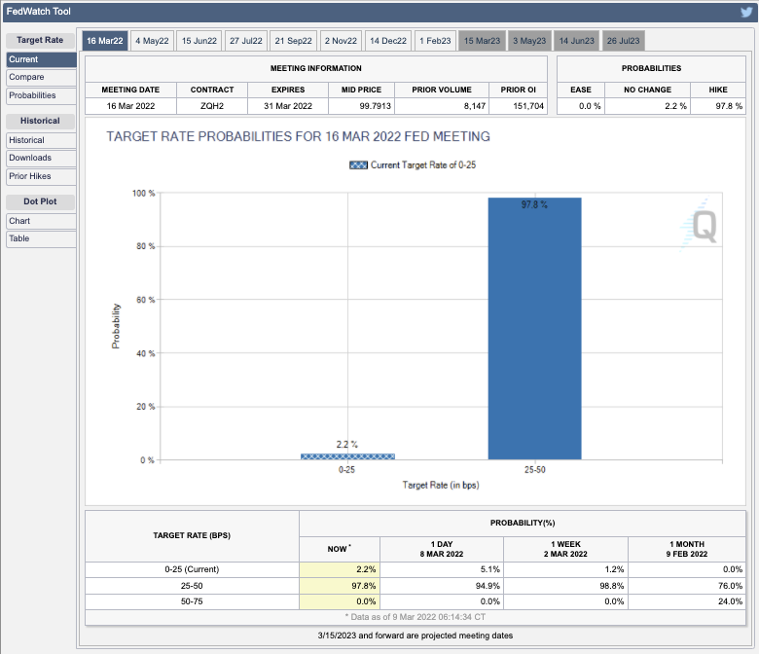The width and height of the screenshot is (759, 654).
Task: Click the 2.2% hatched bar for 0-25
Action: coord(347,456)
